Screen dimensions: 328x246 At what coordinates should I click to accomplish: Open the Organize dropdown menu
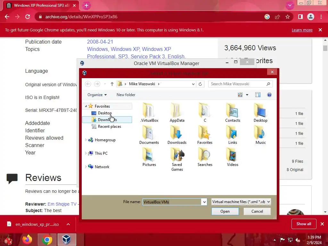click(97, 95)
